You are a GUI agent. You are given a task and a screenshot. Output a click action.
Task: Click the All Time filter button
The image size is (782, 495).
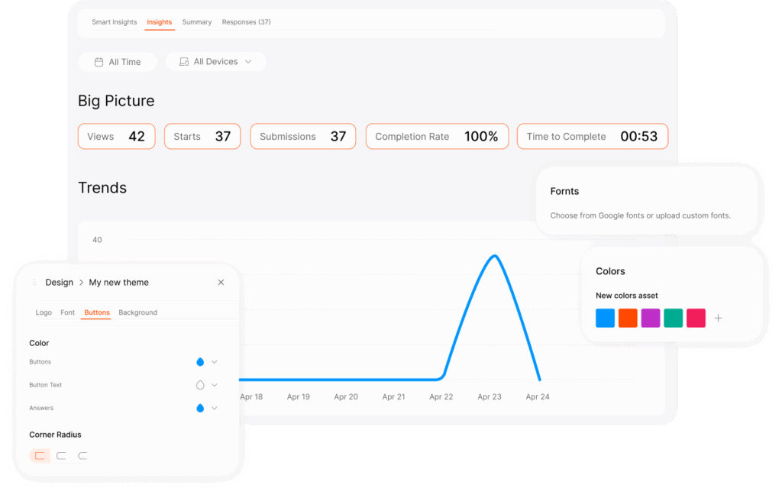118,62
